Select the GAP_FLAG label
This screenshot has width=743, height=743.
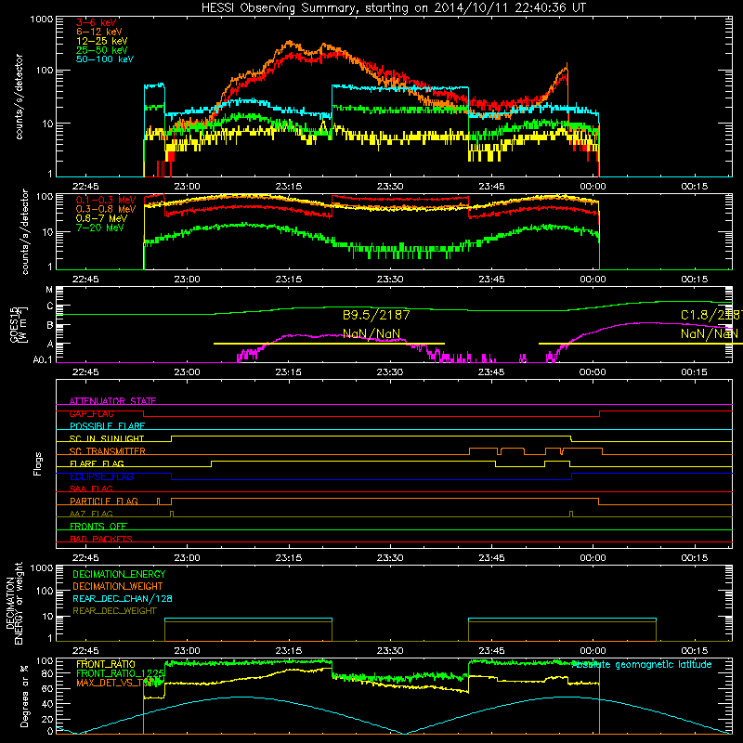91,413
